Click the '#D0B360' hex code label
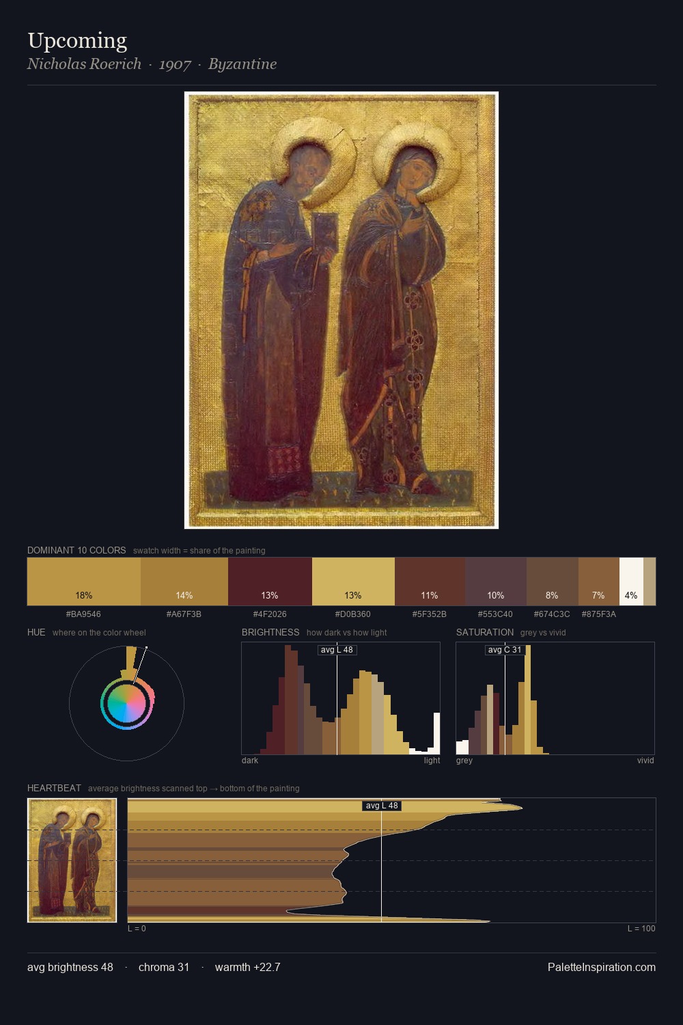683x1025 pixels. [353, 614]
